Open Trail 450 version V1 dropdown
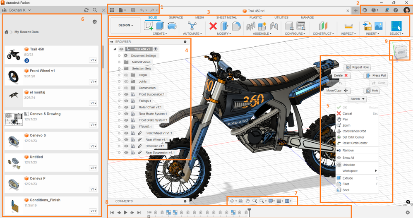This screenshot has width=413, height=218. pos(93,60)
